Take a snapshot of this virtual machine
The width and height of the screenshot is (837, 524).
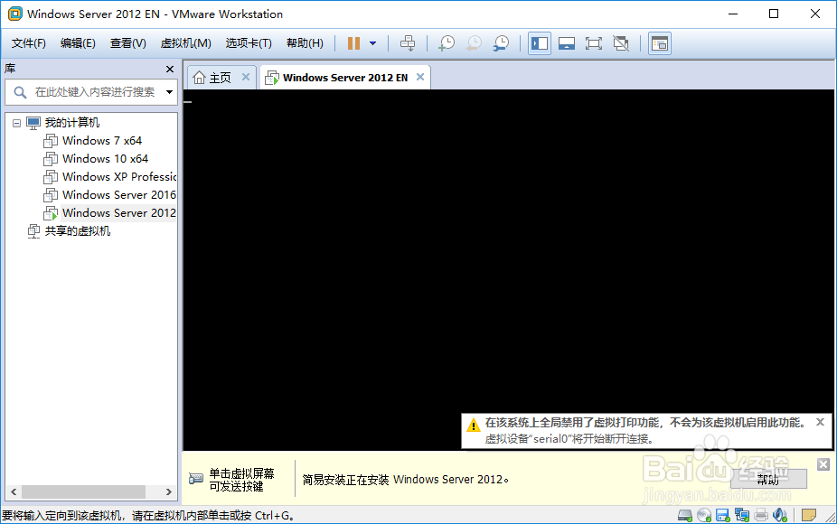(x=447, y=43)
